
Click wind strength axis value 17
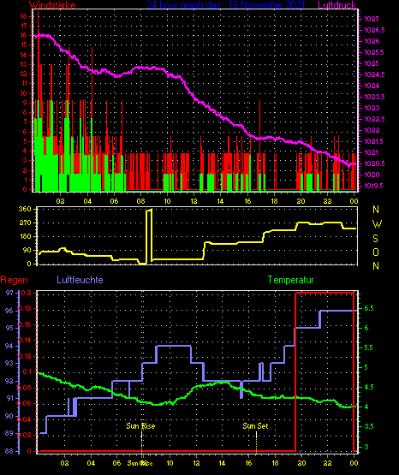[24, 26]
